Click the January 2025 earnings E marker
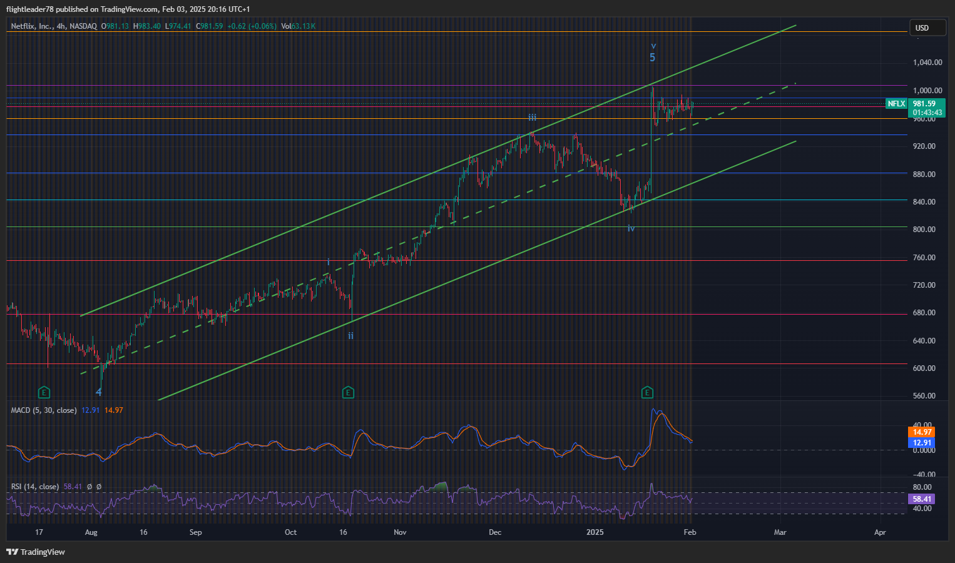The image size is (955, 563). (x=648, y=393)
